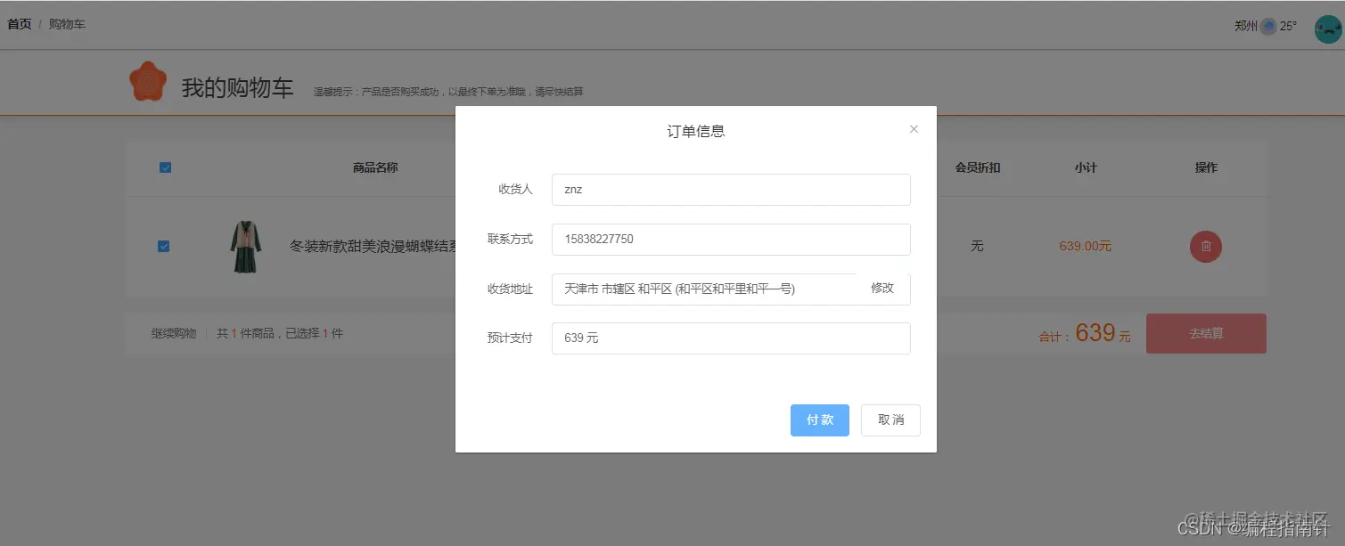Click the 郑州 city label
1345x546 pixels.
1246,27
